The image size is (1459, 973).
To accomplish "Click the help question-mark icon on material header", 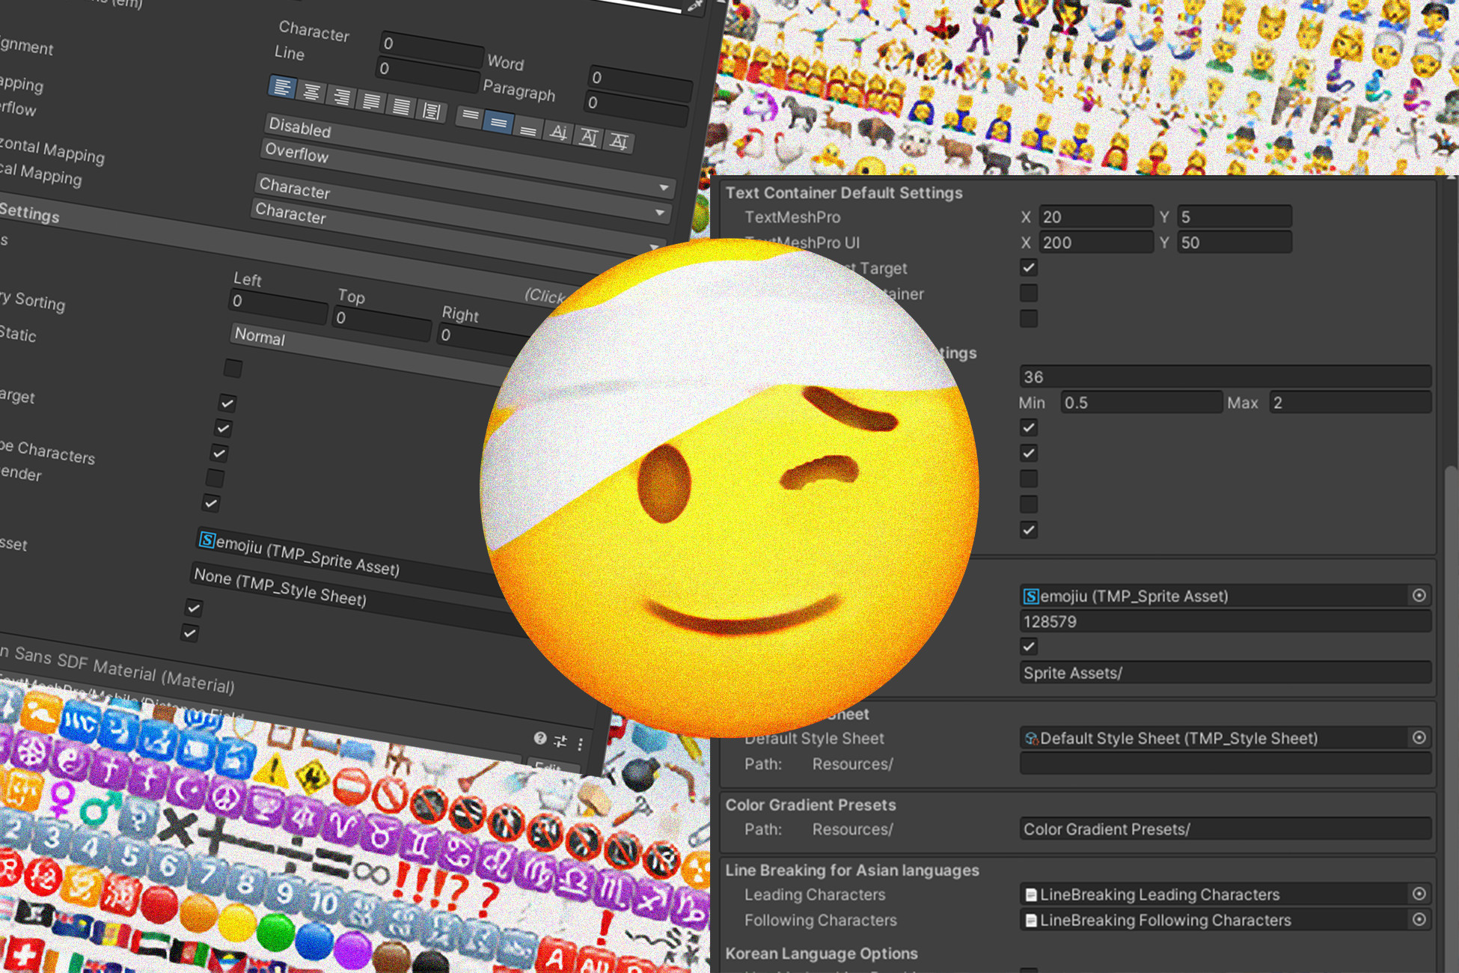I will coord(540,739).
